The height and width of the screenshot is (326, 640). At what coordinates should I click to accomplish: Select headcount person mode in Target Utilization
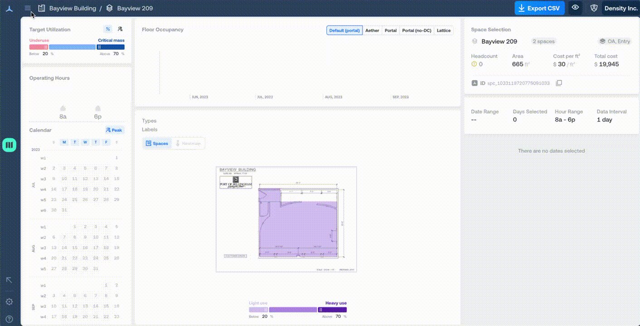click(120, 29)
